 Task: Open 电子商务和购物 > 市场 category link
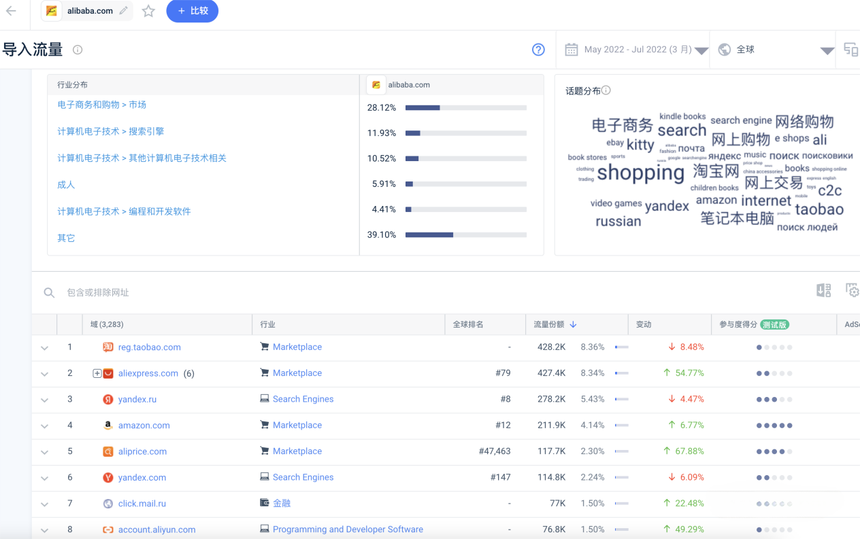click(102, 105)
